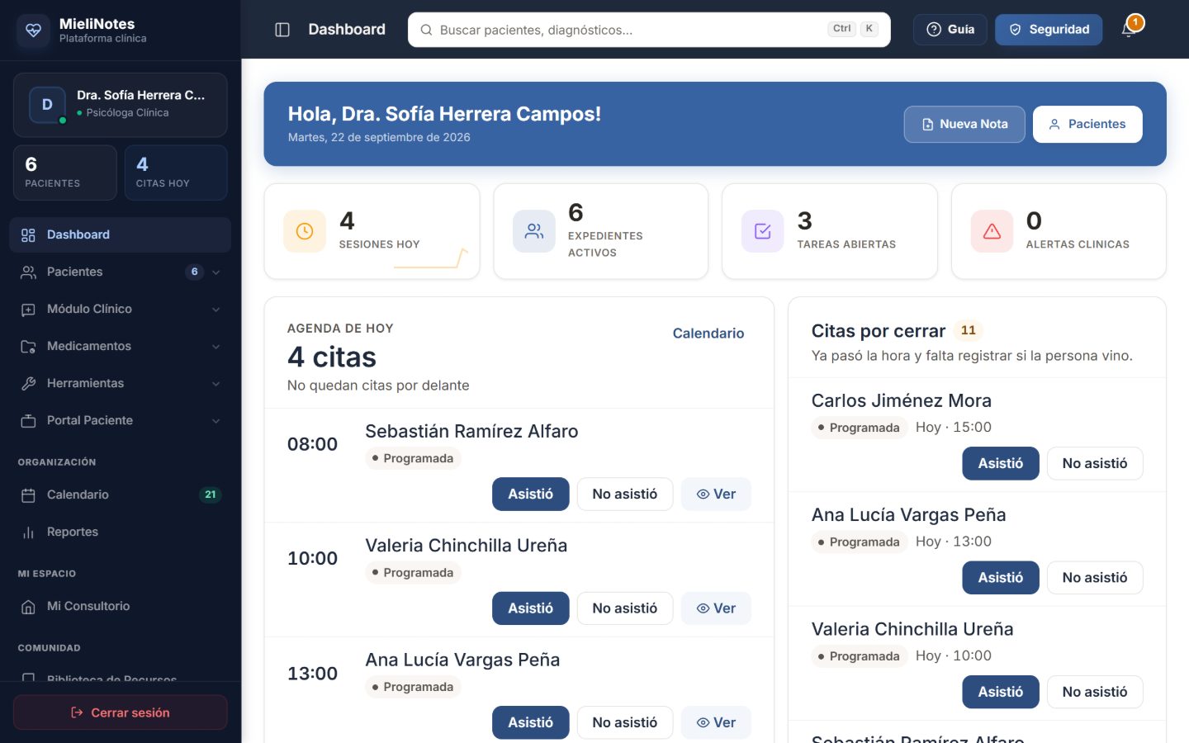Mark Valeria Chinchilla Hoy 10:00 Asistió
The height and width of the screenshot is (743, 1189).
[x=1001, y=692]
